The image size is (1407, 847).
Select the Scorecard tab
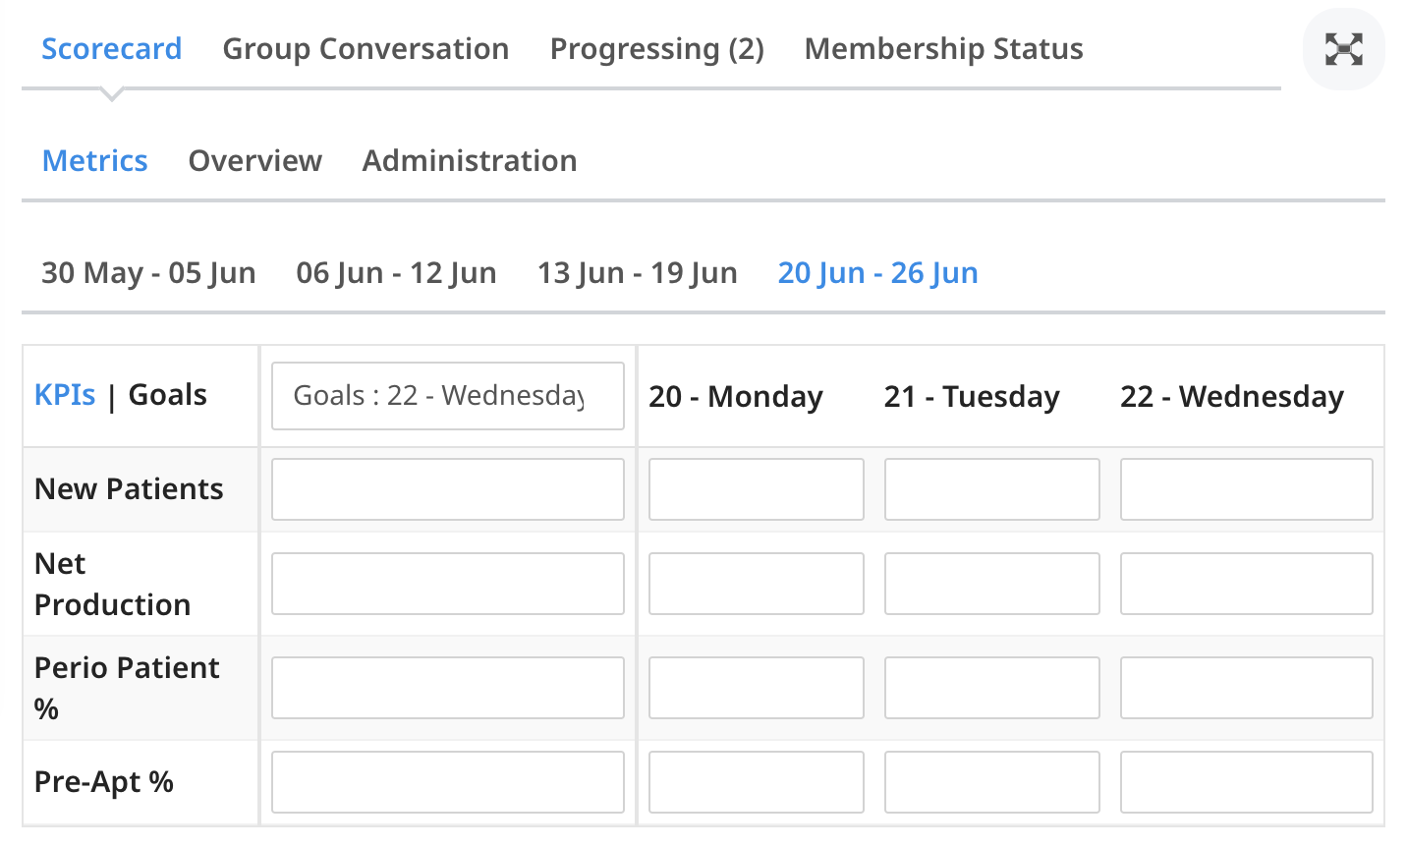click(x=111, y=49)
